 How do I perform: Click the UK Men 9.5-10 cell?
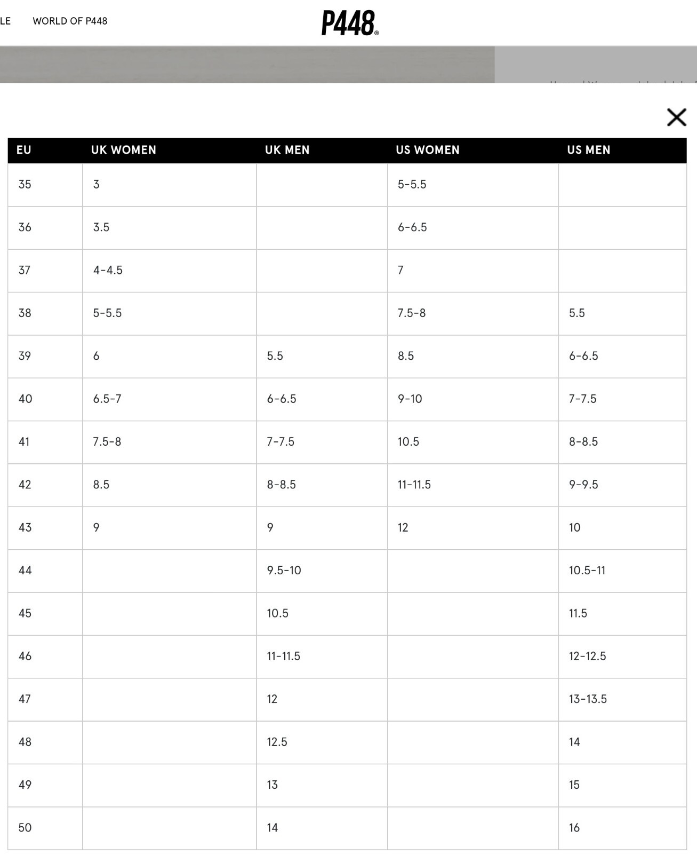click(x=322, y=571)
